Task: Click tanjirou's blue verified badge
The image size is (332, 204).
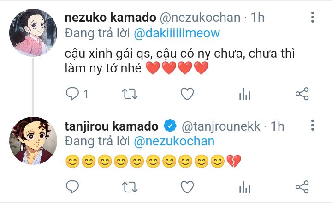Action: click(170, 126)
